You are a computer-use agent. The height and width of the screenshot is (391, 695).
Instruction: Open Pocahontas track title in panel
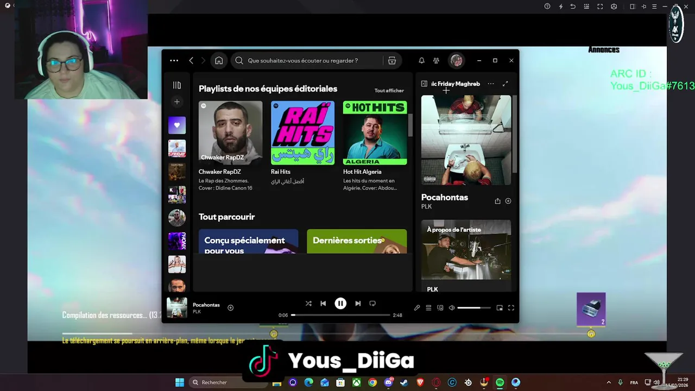(445, 197)
